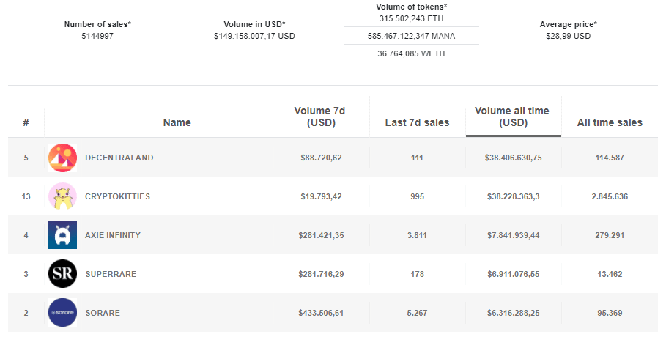Click rank number 4 in Axie Infinity row

(x=26, y=235)
